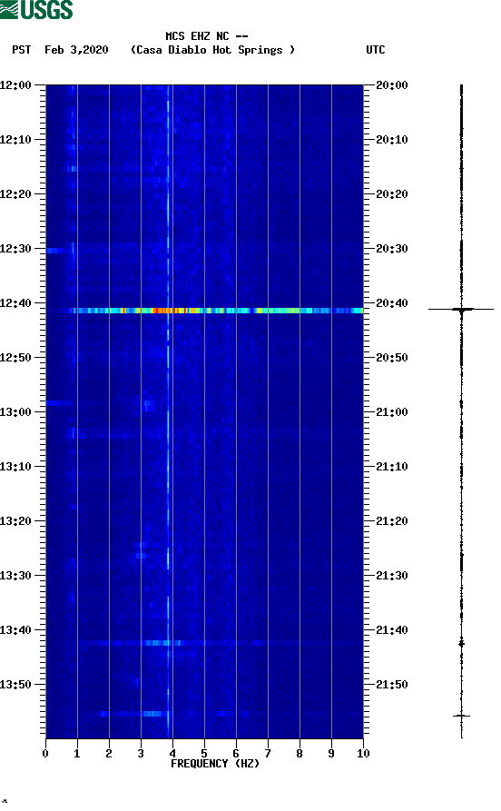Click the bright red event band near 12:41
This screenshot has width=501, height=811.
(x=216, y=311)
